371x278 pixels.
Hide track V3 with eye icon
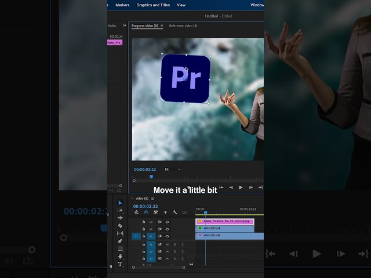tap(167, 222)
